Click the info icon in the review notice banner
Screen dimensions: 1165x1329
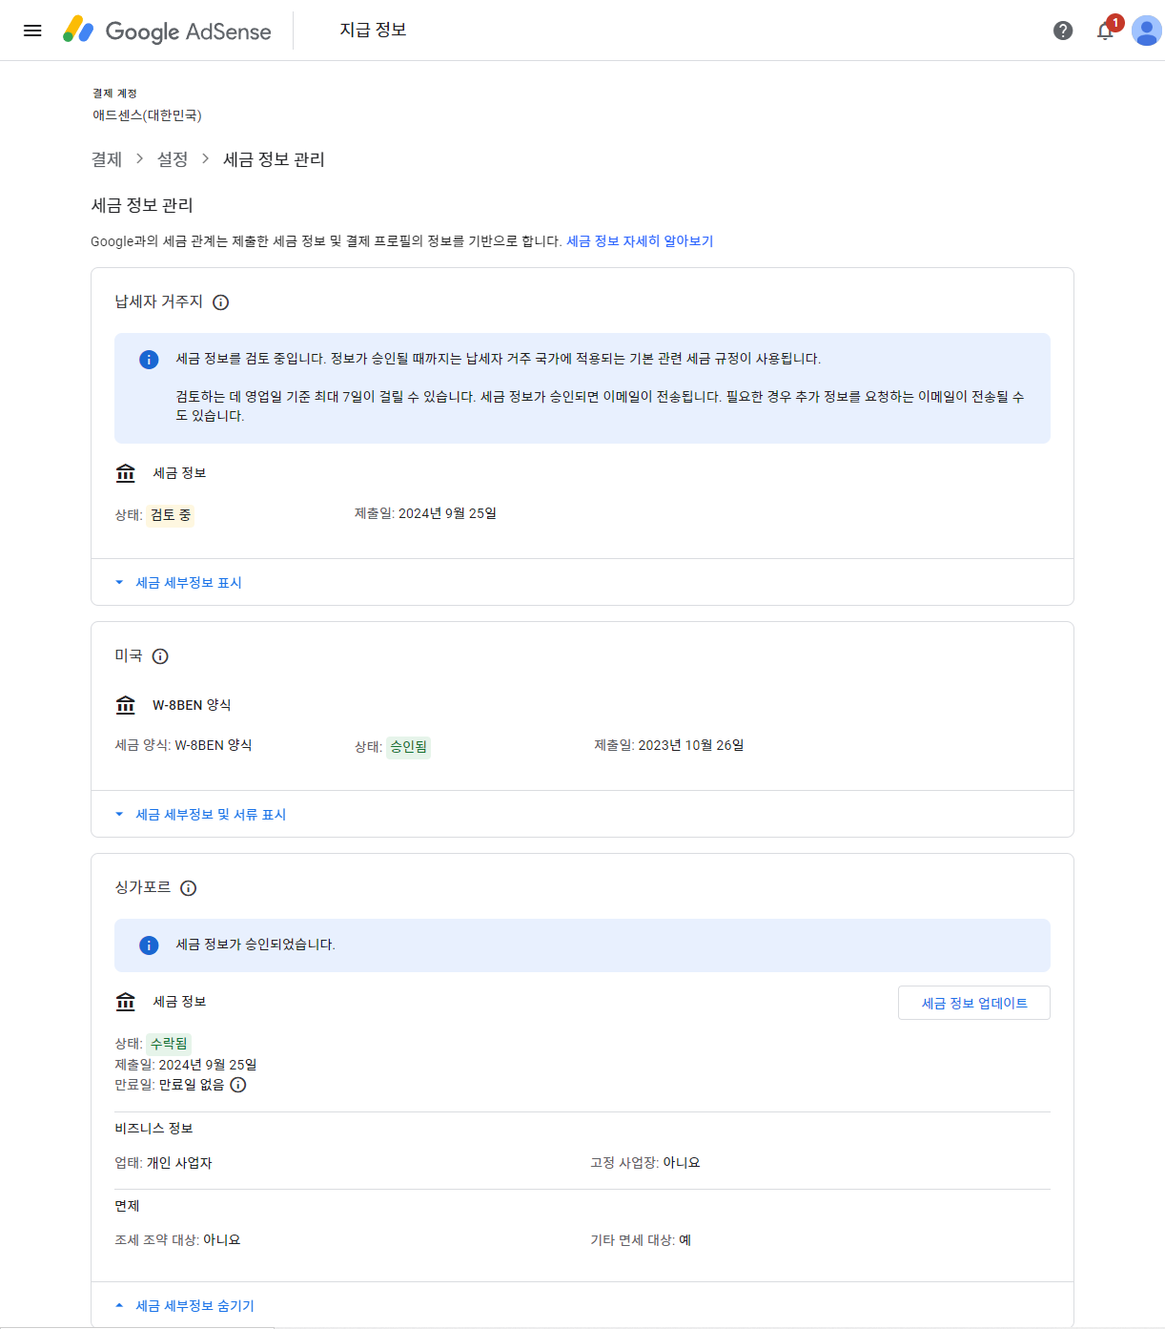click(149, 360)
